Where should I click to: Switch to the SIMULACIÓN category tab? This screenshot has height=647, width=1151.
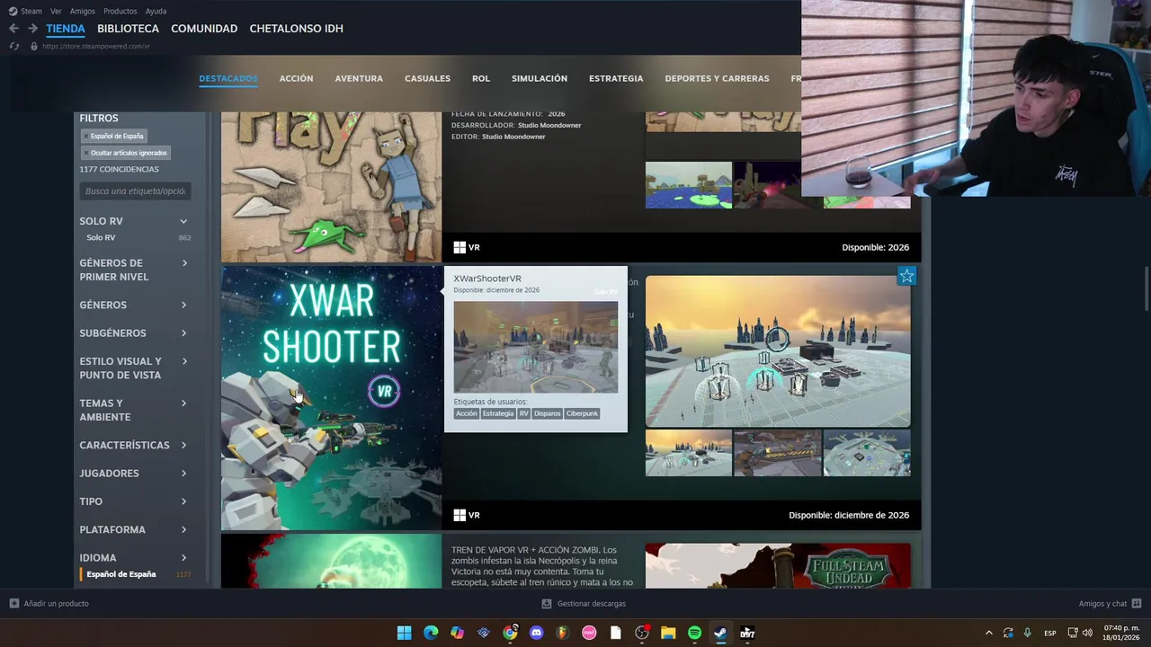(x=540, y=78)
